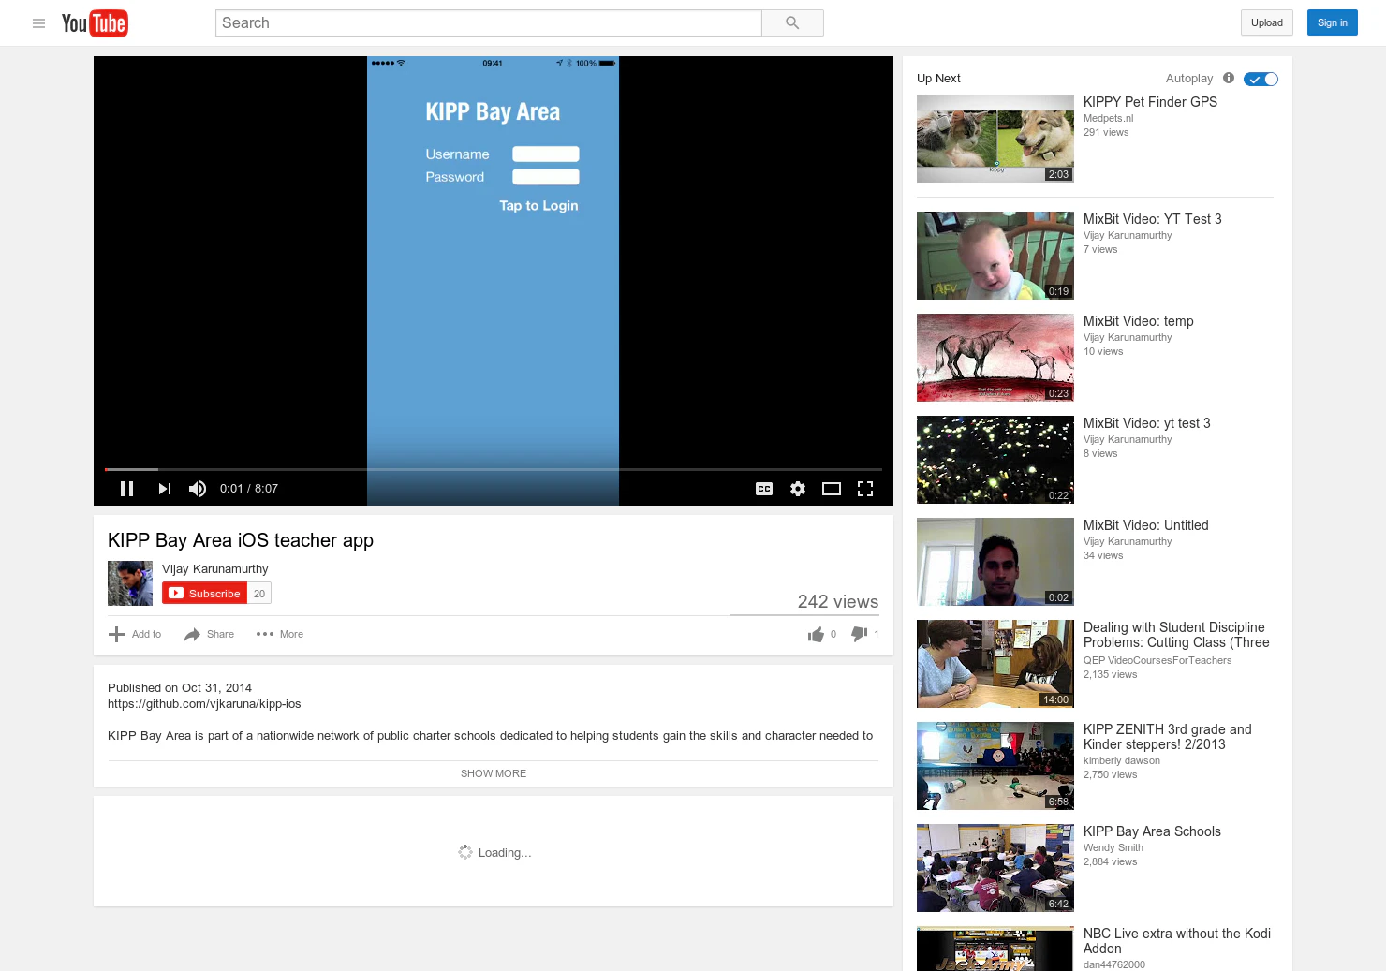The image size is (1386, 971).
Task: Click the Add to button
Action: click(x=135, y=635)
